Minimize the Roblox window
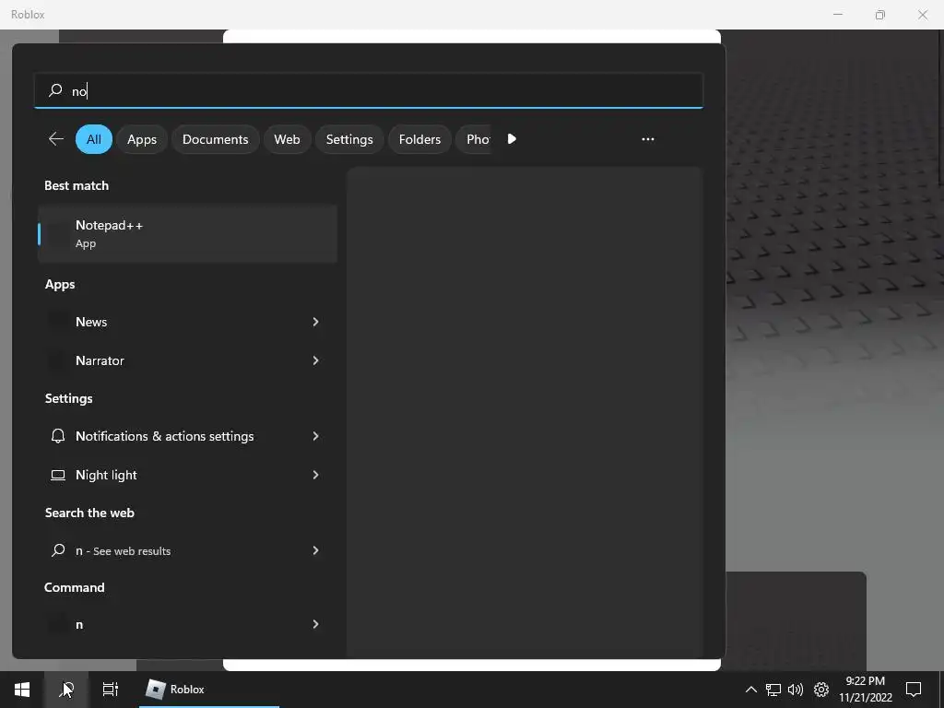 837,15
